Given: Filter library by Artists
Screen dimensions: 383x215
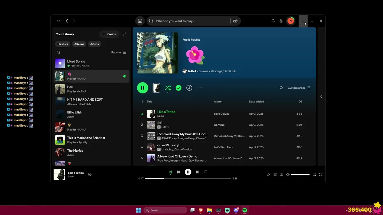Looking at the screenshot, I should pyautogui.click(x=95, y=44).
